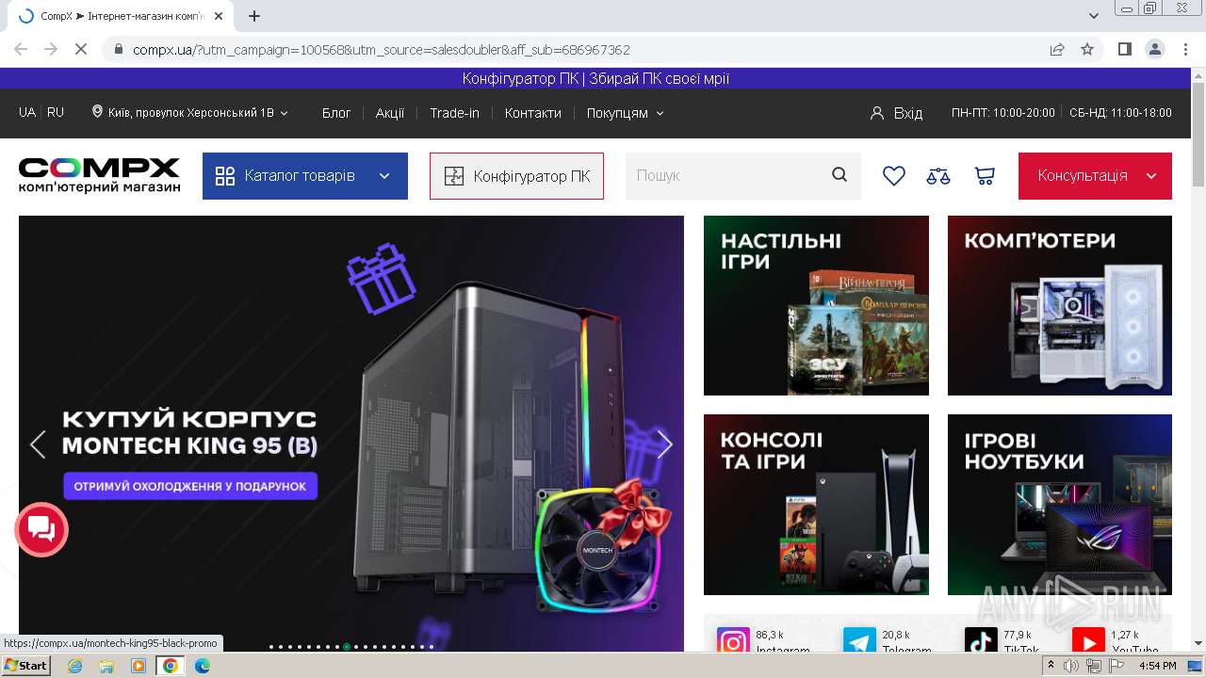The image size is (1206, 678).
Task: Open the Windows Start button
Action: point(25,666)
